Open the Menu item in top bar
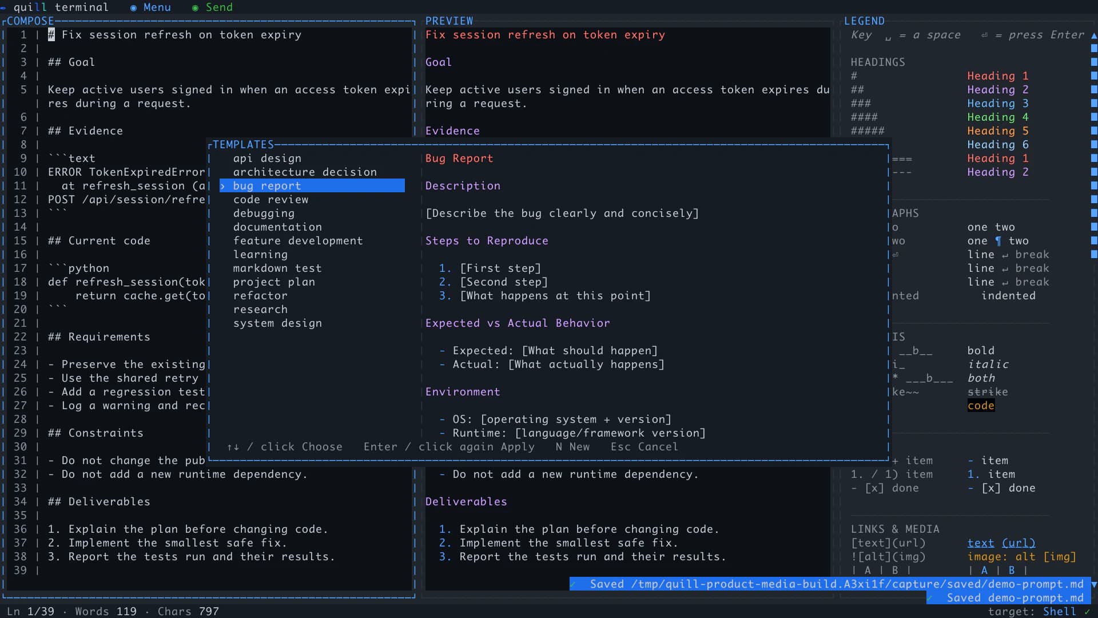Image resolution: width=1098 pixels, height=618 pixels. [150, 7]
